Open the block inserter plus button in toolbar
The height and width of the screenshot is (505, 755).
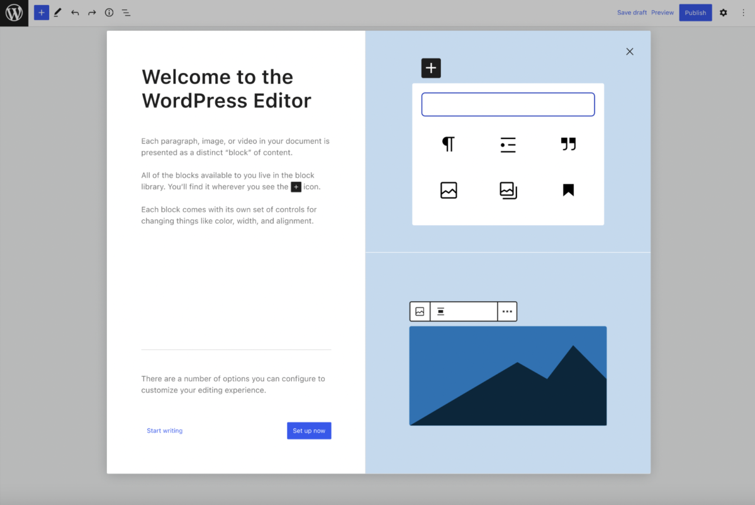[42, 13]
